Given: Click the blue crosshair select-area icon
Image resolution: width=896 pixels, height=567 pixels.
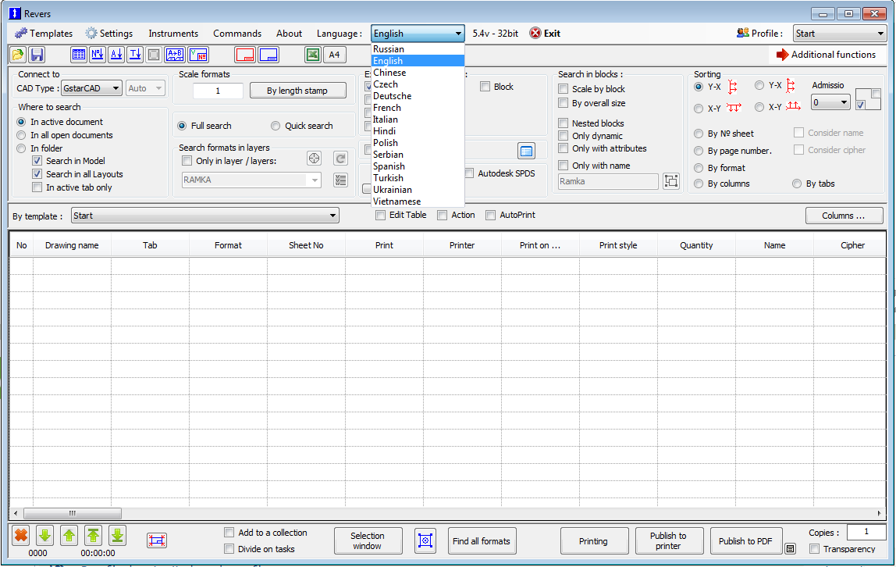Looking at the screenshot, I should coord(425,540).
